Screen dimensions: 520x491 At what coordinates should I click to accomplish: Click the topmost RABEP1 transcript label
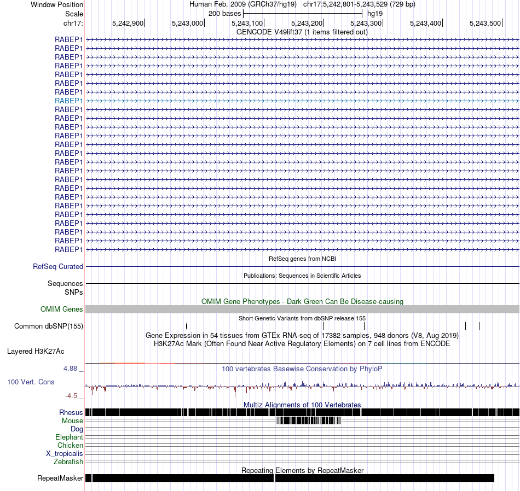tap(68, 39)
